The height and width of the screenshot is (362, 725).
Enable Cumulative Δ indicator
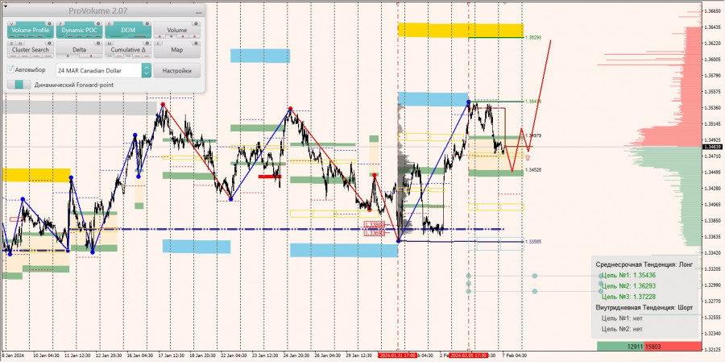(128, 48)
